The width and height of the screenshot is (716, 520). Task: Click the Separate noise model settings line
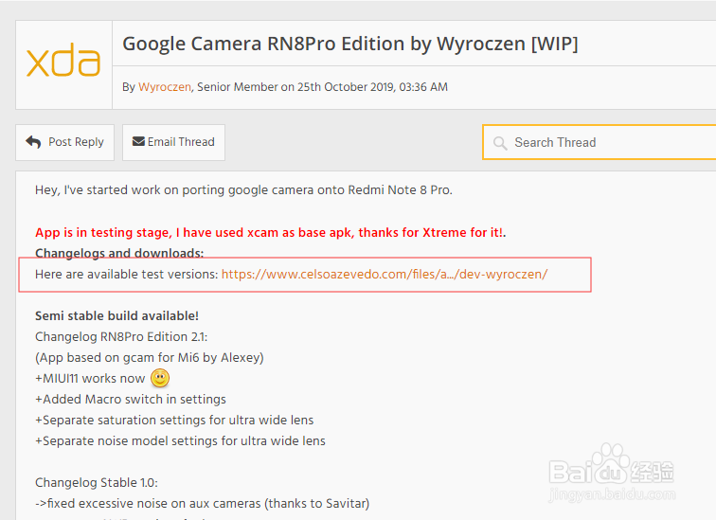180,441
